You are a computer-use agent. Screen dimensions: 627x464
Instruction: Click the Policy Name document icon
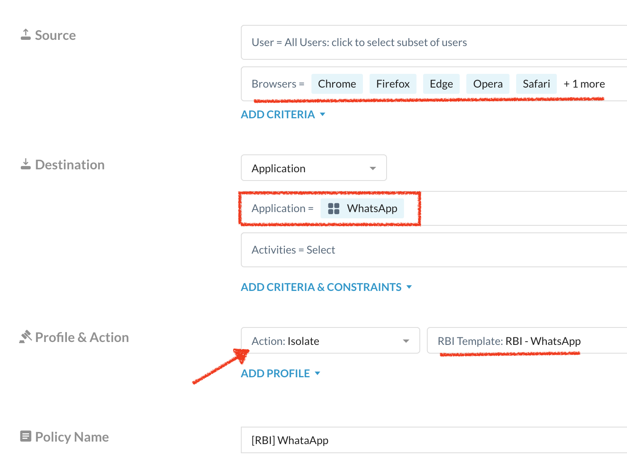click(x=26, y=436)
